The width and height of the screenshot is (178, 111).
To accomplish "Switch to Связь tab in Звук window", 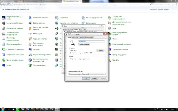I will pyautogui.click(x=85, y=30).
